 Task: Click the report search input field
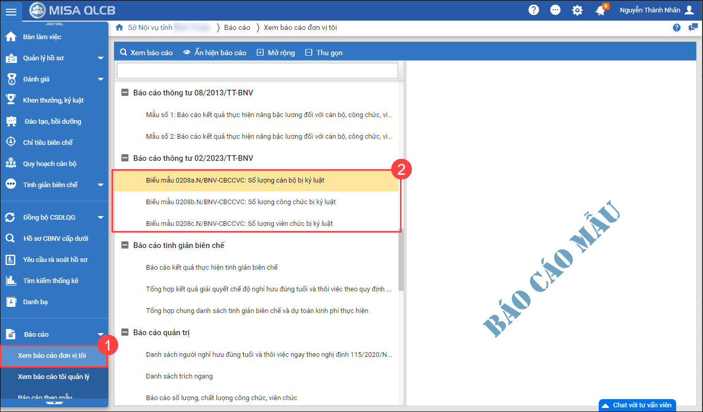coord(257,71)
